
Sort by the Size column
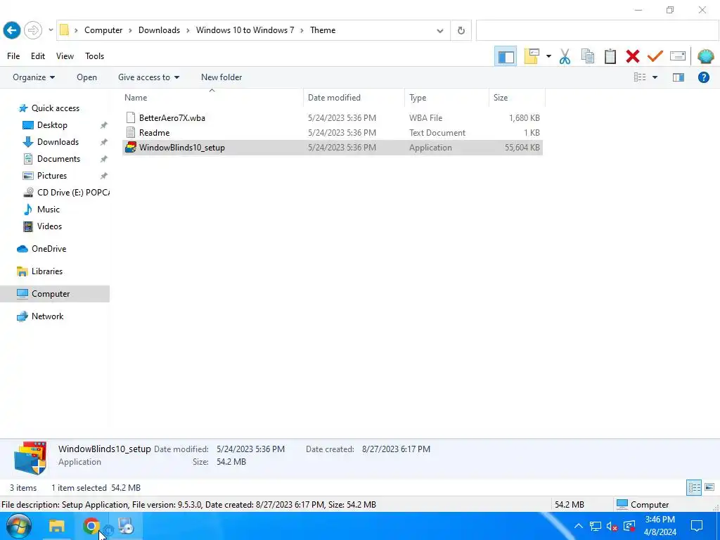(x=517, y=97)
